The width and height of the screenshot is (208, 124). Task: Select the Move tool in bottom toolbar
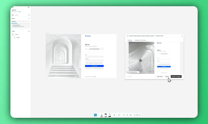[95, 115]
